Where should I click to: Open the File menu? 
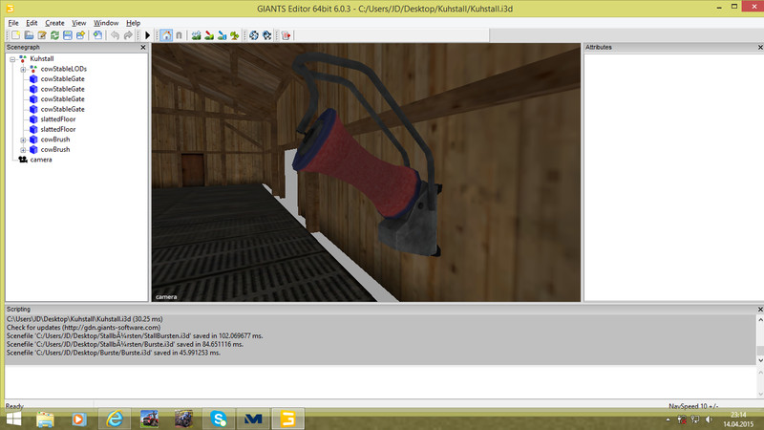[12, 22]
